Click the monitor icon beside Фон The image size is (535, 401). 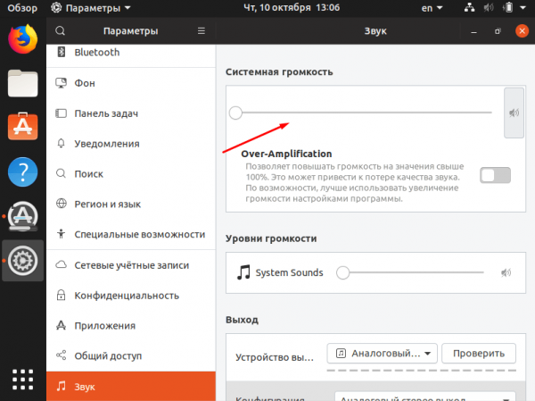[x=61, y=83]
